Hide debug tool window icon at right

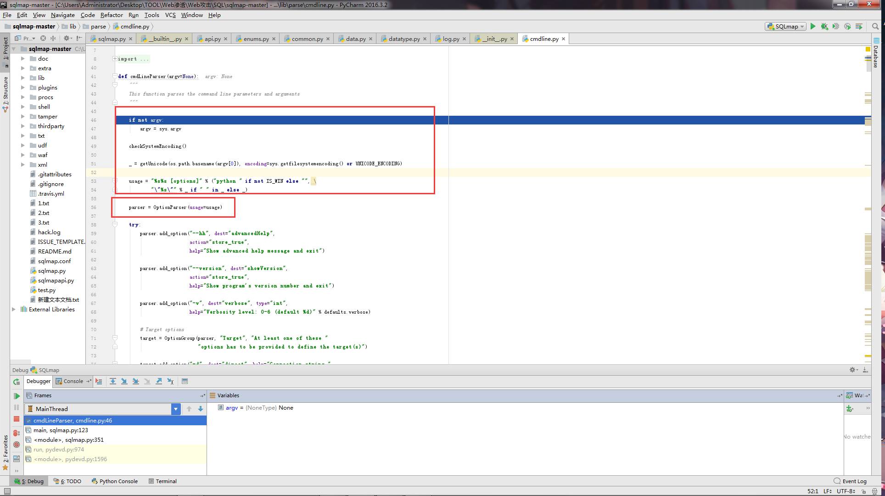(865, 370)
